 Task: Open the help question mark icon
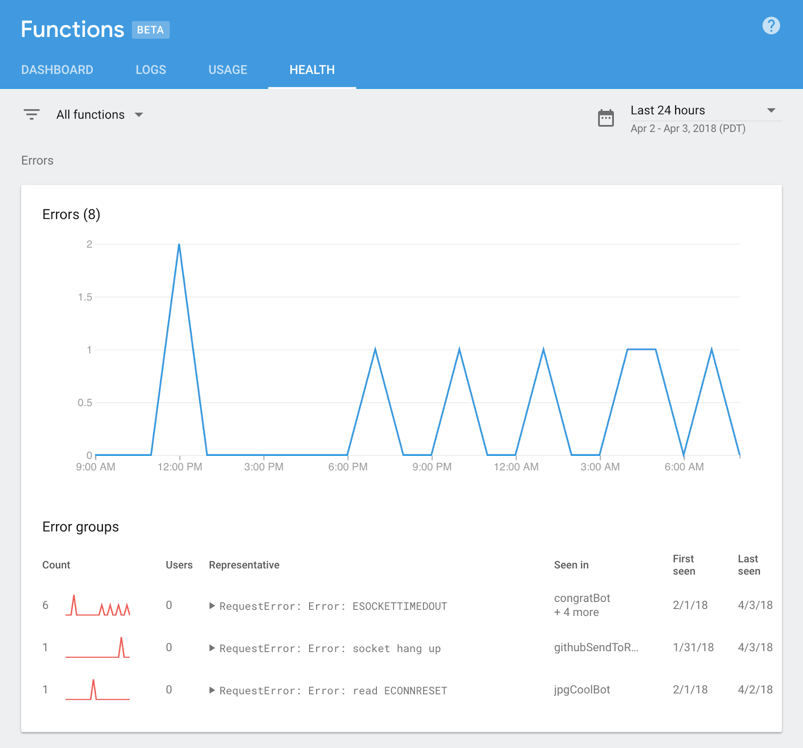[771, 26]
